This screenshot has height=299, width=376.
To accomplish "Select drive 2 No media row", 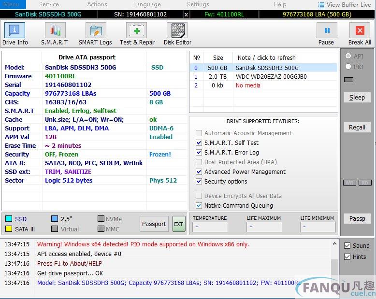I will point(263,85).
